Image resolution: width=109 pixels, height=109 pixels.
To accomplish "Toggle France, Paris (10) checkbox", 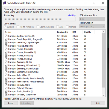I will click(x=6, y=56).
